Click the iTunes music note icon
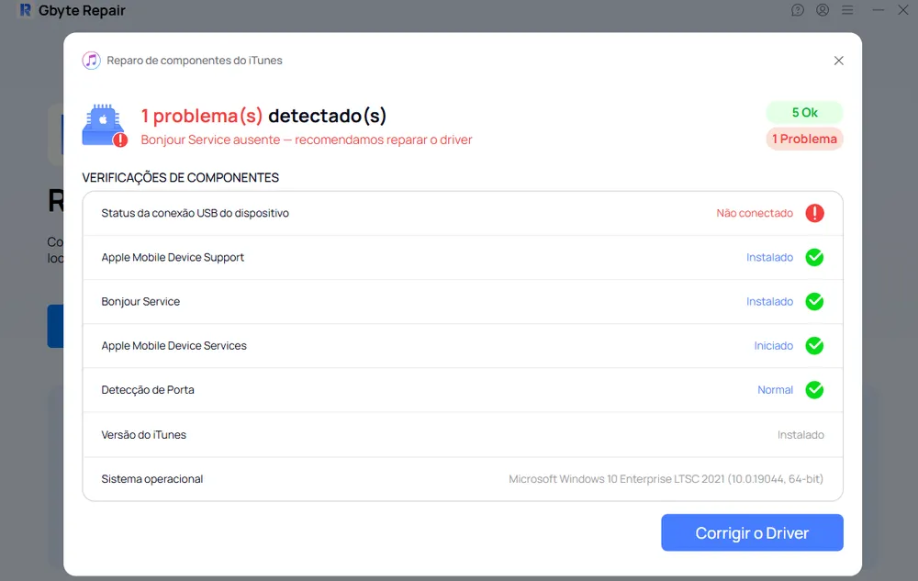This screenshot has width=918, height=581. pos(91,61)
